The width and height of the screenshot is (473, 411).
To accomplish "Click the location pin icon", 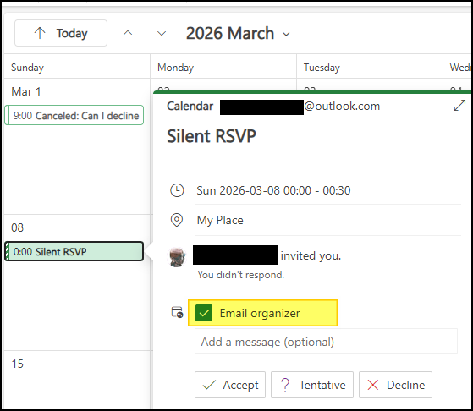I will point(177,220).
